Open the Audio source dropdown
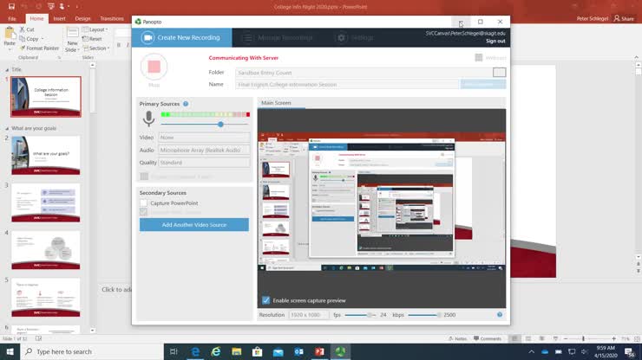The image size is (642, 360). 204,150
